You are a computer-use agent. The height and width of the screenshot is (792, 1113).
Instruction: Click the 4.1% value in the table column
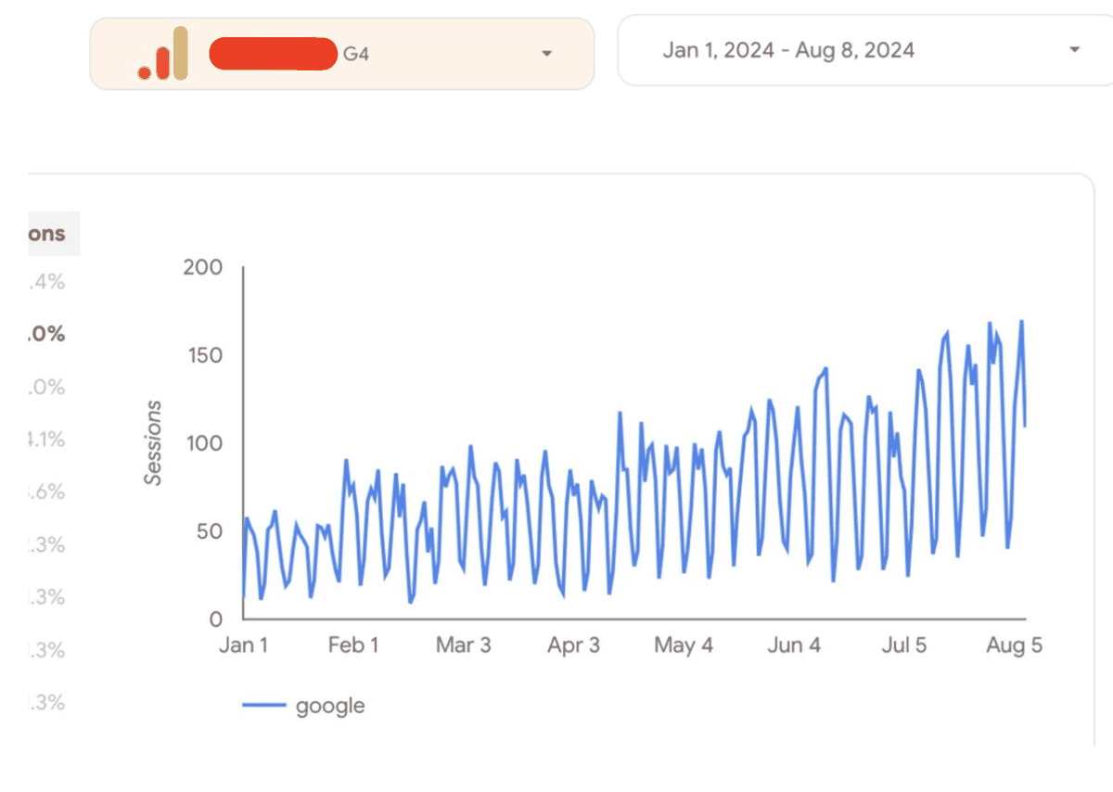coord(46,440)
